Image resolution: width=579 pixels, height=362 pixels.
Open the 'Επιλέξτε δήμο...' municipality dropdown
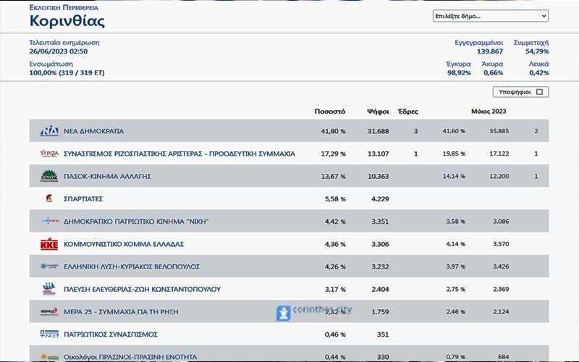[491, 16]
